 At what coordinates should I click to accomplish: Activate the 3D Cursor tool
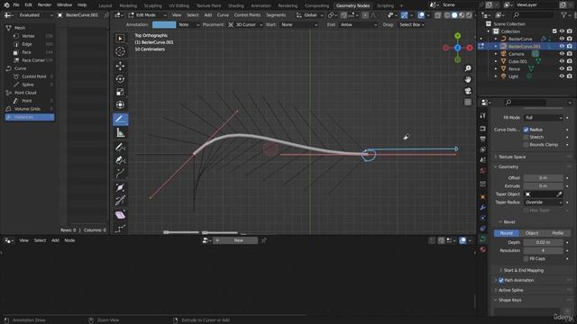120,51
